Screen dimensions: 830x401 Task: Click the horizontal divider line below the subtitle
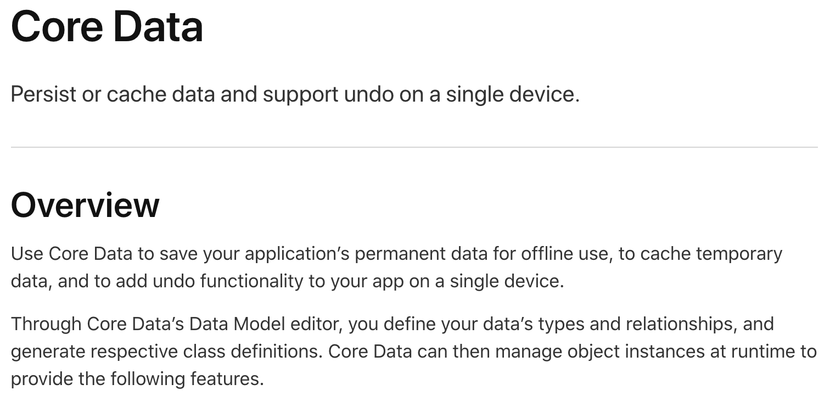point(414,147)
